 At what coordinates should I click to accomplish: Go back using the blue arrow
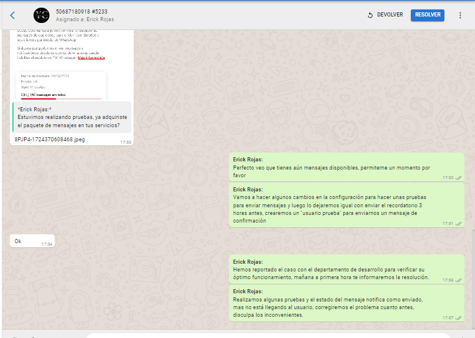coord(13,15)
